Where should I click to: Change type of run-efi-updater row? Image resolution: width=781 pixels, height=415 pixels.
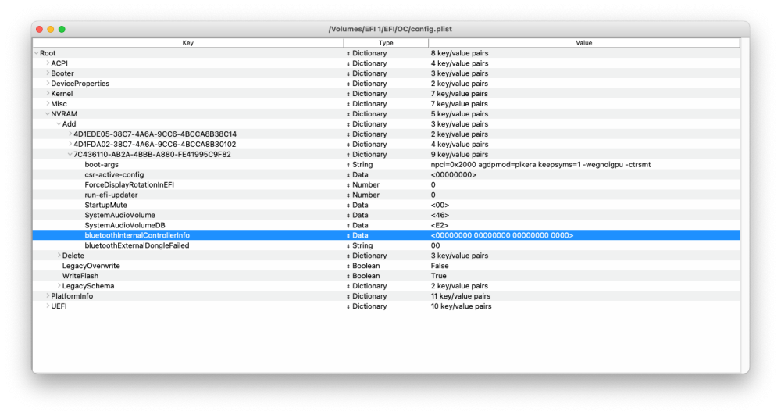pos(348,195)
